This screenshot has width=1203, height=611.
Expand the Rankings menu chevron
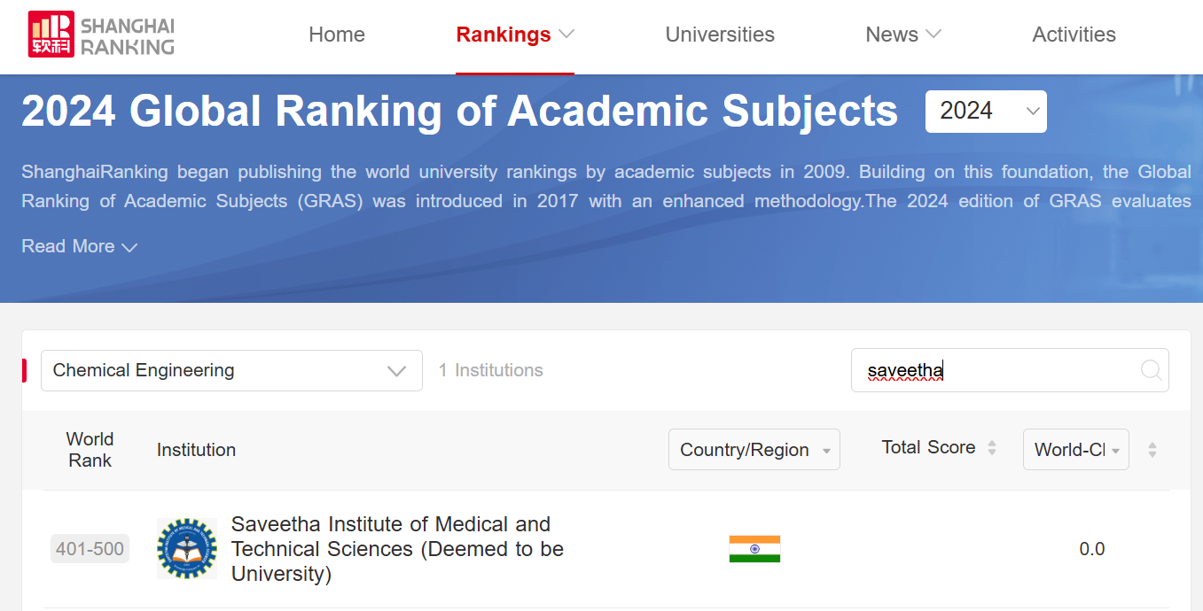tap(566, 35)
